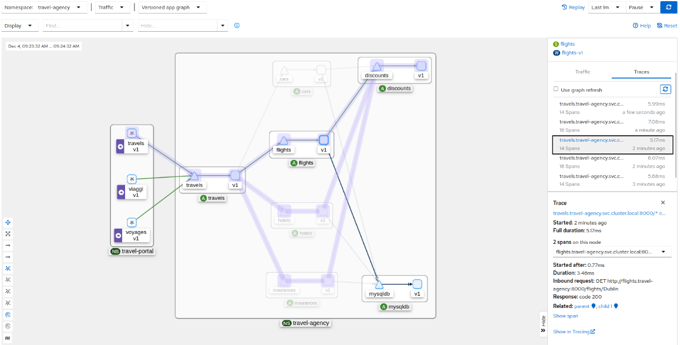Click the Show span link
Screen dimensions: 680x345
565,316
